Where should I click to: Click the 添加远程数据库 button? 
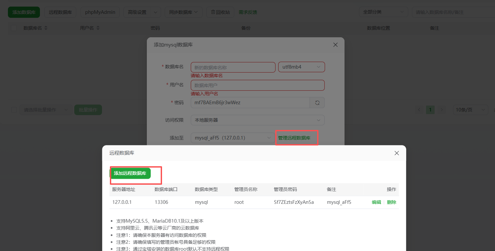(131, 173)
